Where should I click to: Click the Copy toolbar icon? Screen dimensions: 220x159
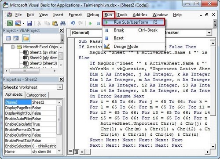47,23
